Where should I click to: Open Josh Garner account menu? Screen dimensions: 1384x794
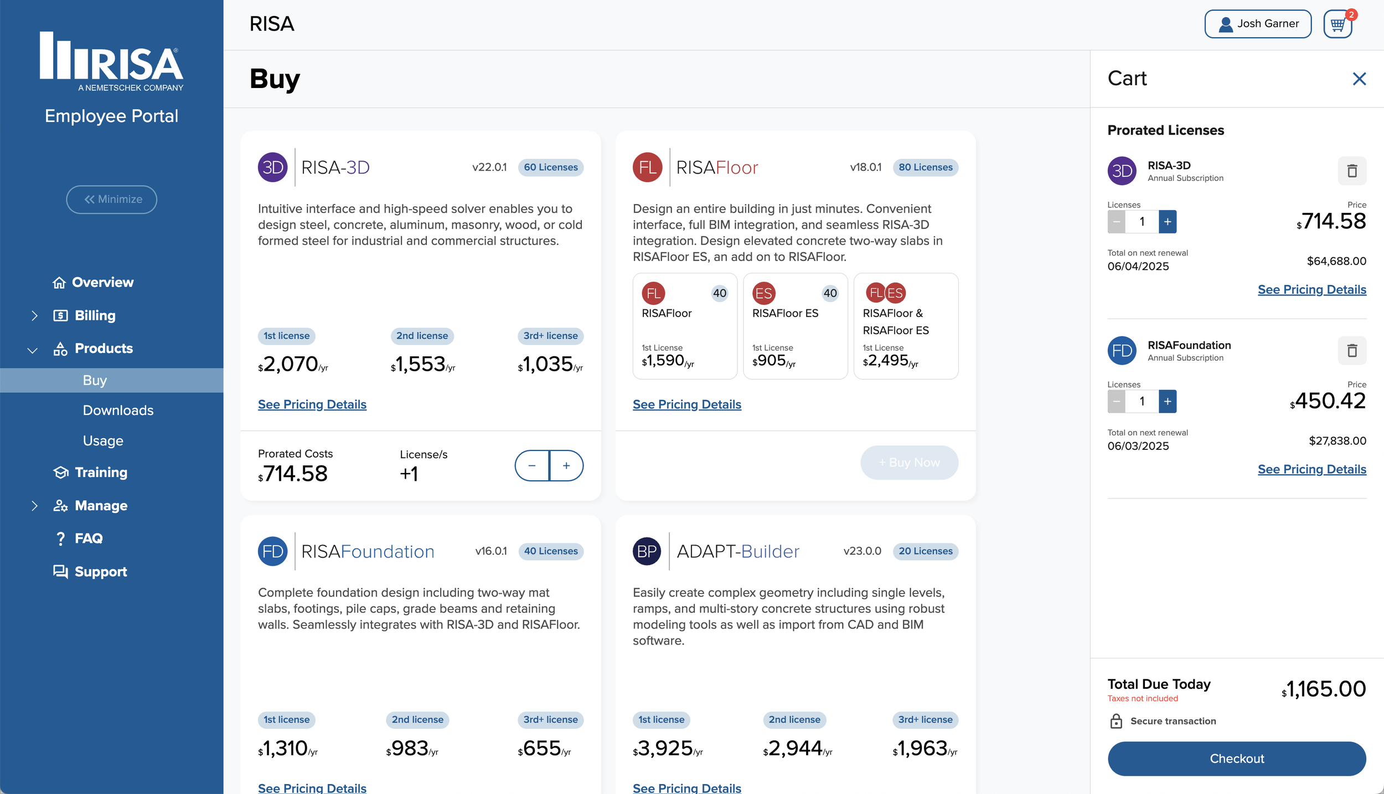tap(1258, 24)
